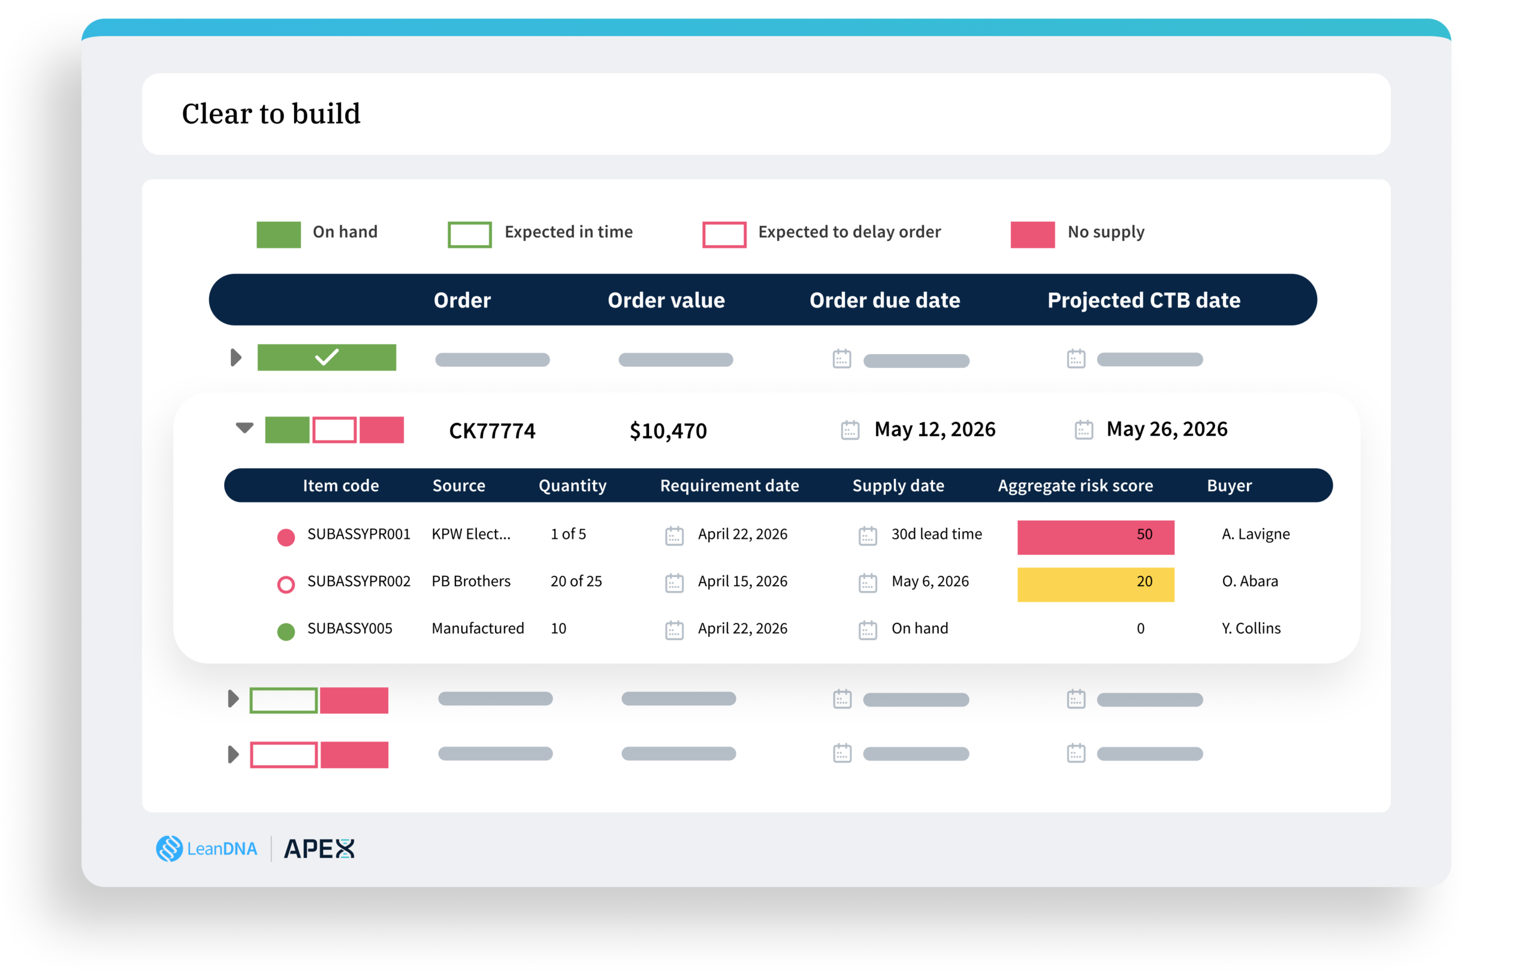Click the red risk score bar showing 50
The image size is (1534, 972).
click(x=1096, y=538)
